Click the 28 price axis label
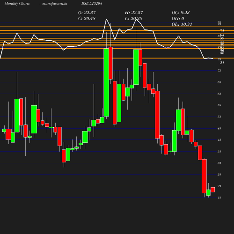The width and height of the screenshot is (234, 234). click(x=219, y=175)
